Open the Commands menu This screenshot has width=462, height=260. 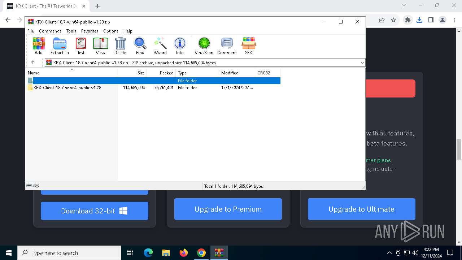point(50,31)
